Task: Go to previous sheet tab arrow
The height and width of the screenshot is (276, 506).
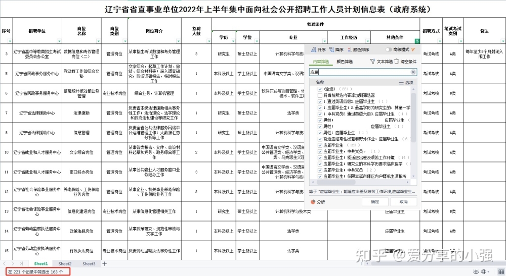Action: pyautogui.click(x=5, y=263)
